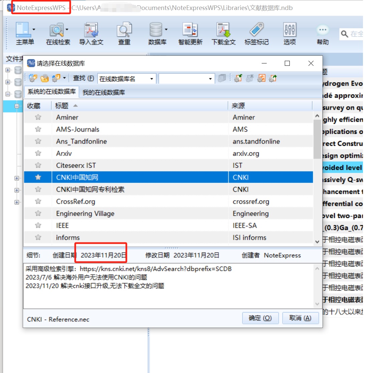Image resolution: width=376 pixels, height=373 pixels.
Task: Click the orange folder gear icon in dialog toolbar
Action: (x=44, y=78)
